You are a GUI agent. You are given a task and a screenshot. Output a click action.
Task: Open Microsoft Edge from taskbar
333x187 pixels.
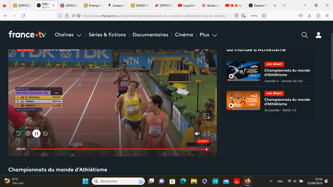coord(183,181)
